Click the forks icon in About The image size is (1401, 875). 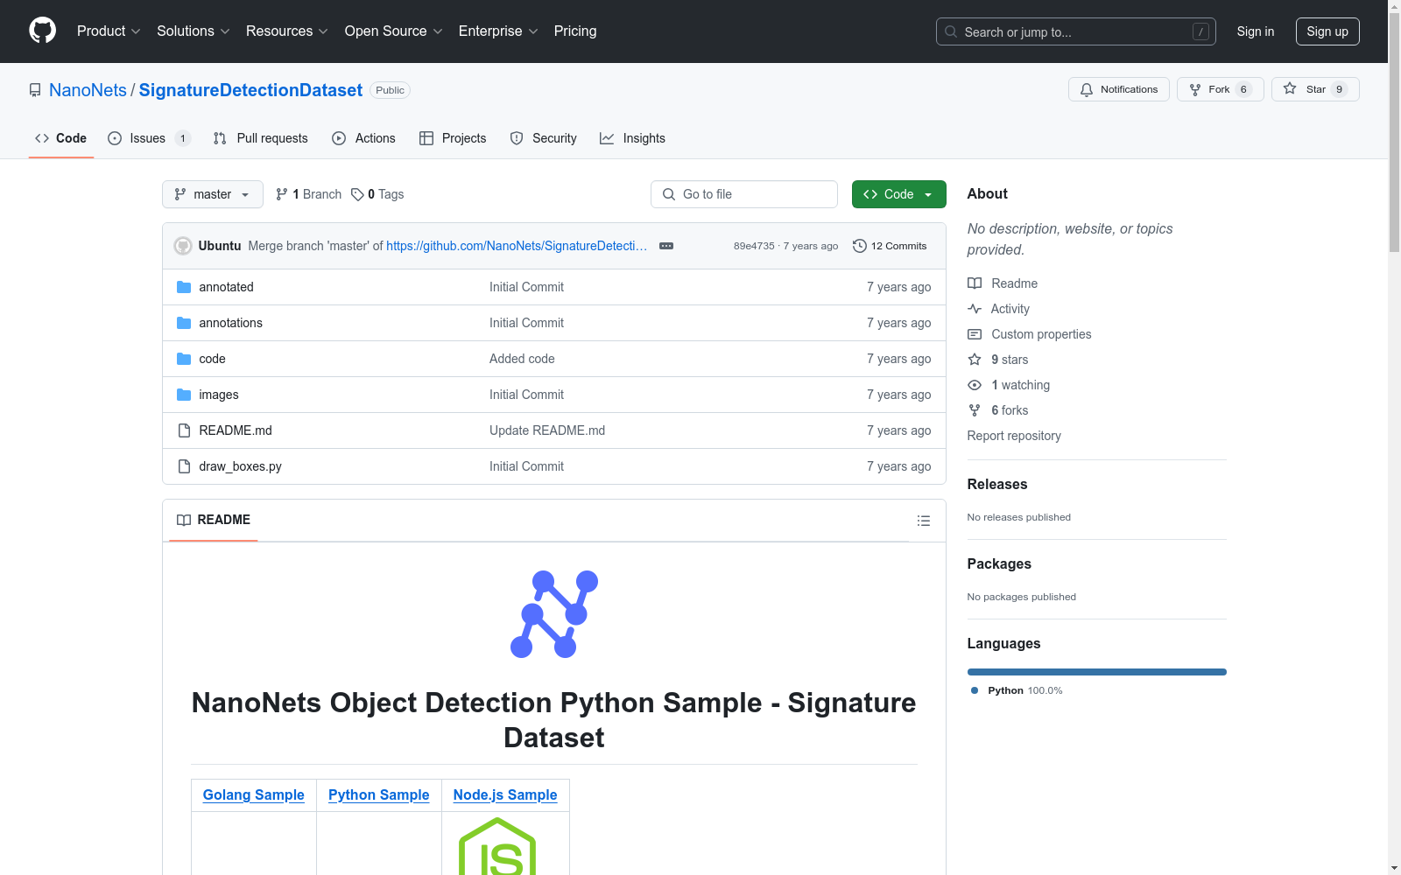click(975, 410)
